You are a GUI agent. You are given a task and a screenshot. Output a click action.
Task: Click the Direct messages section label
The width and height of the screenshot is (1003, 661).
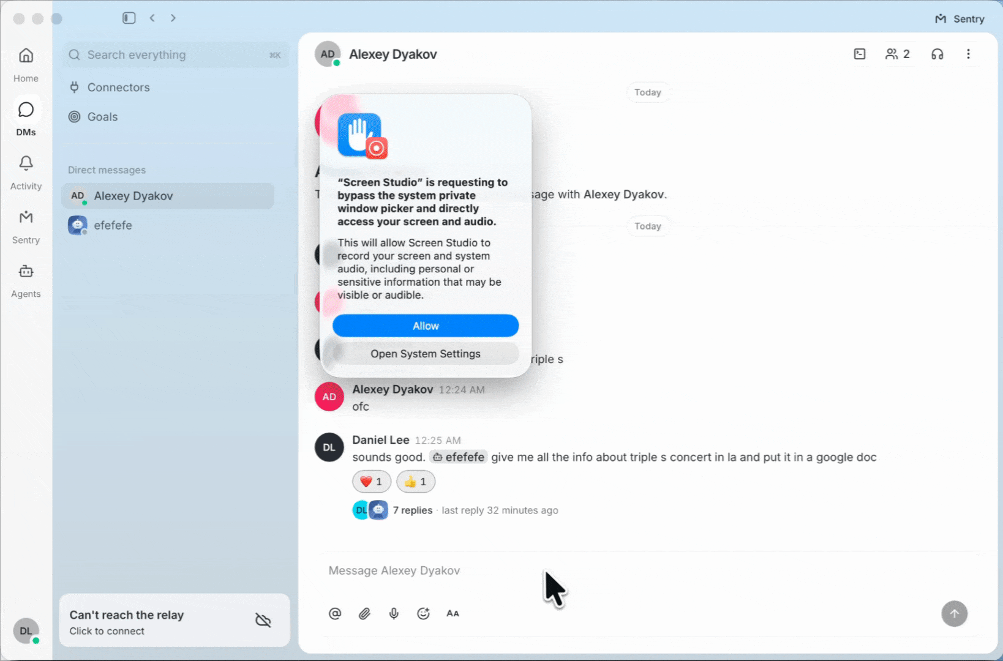click(107, 170)
